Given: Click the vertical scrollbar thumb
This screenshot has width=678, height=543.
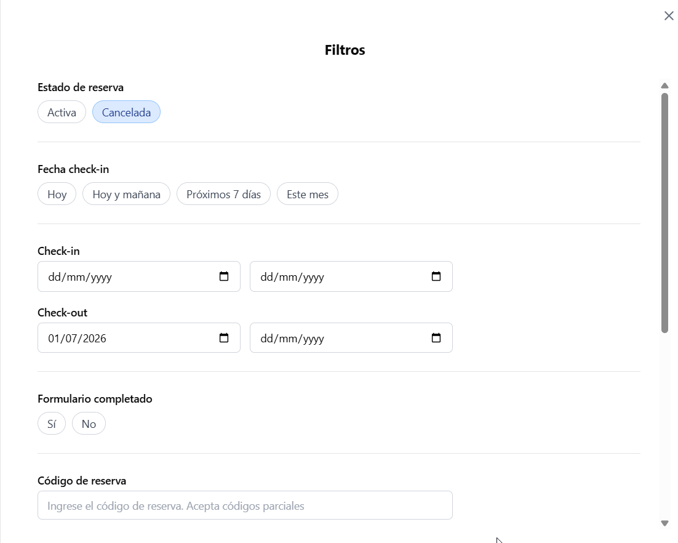Looking at the screenshot, I should pyautogui.click(x=664, y=213).
